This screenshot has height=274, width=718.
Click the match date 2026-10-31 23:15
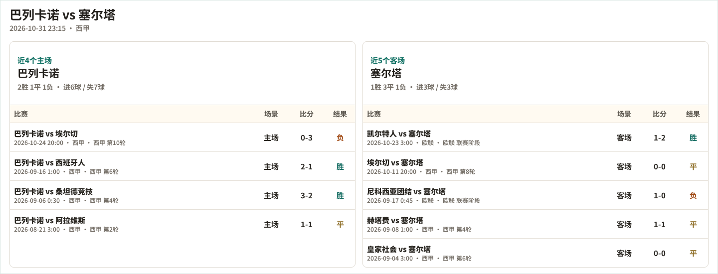point(37,28)
